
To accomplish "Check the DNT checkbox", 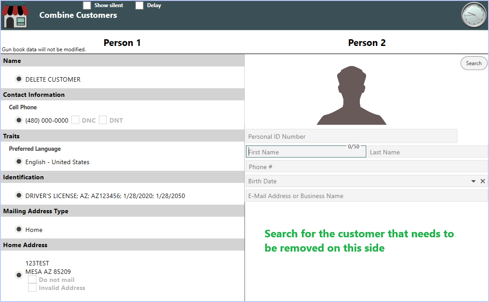I will (103, 120).
